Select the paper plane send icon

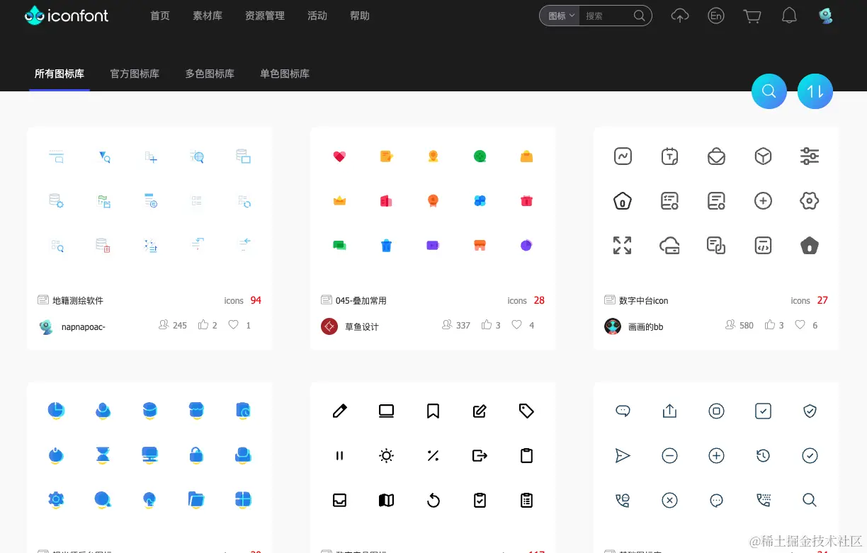623,455
